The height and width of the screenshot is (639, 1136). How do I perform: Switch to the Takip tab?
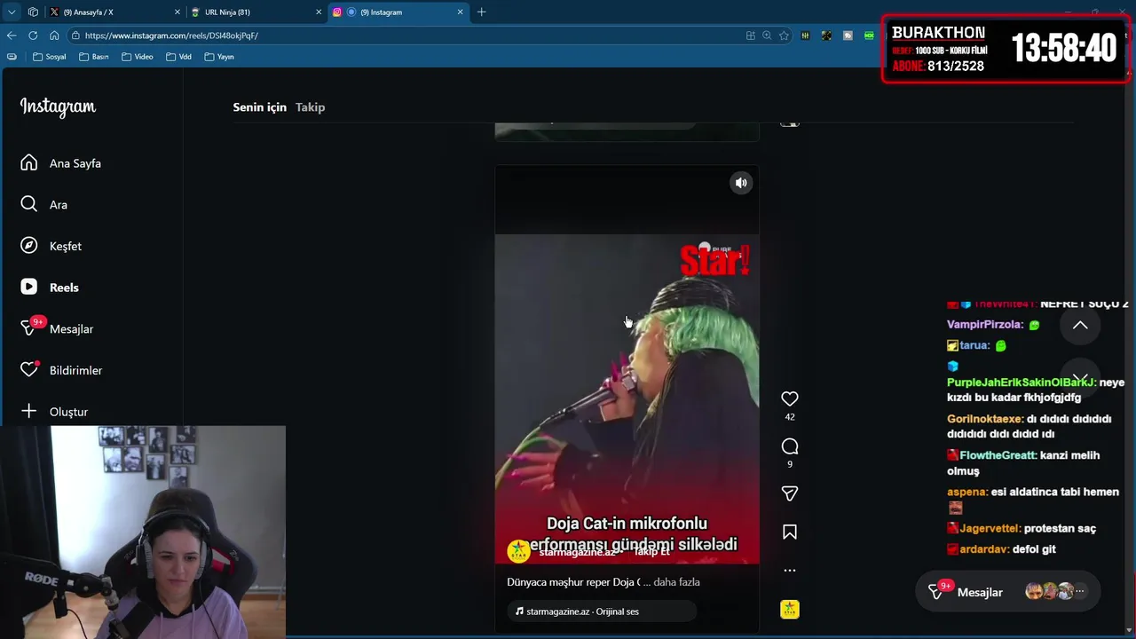[x=310, y=106]
